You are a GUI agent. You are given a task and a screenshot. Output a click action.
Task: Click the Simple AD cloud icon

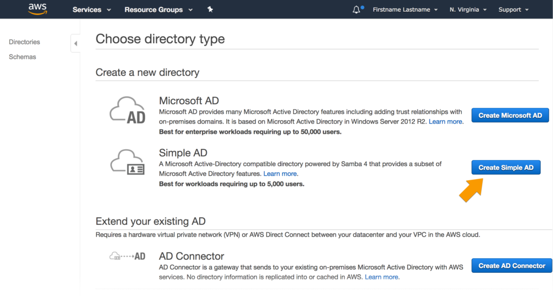coord(127,162)
